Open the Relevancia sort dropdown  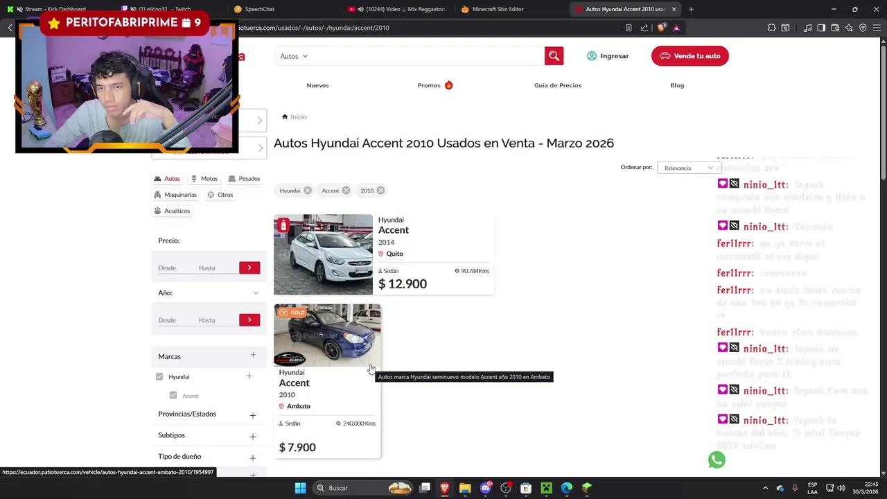689,168
